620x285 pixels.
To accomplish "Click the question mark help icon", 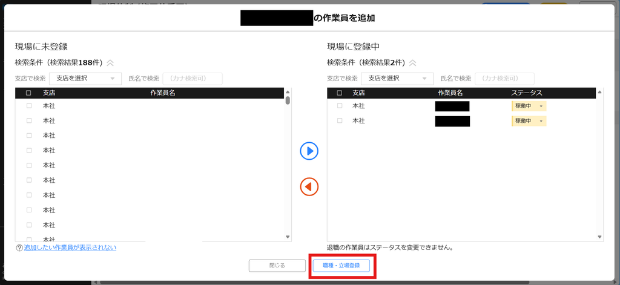I will (x=19, y=248).
